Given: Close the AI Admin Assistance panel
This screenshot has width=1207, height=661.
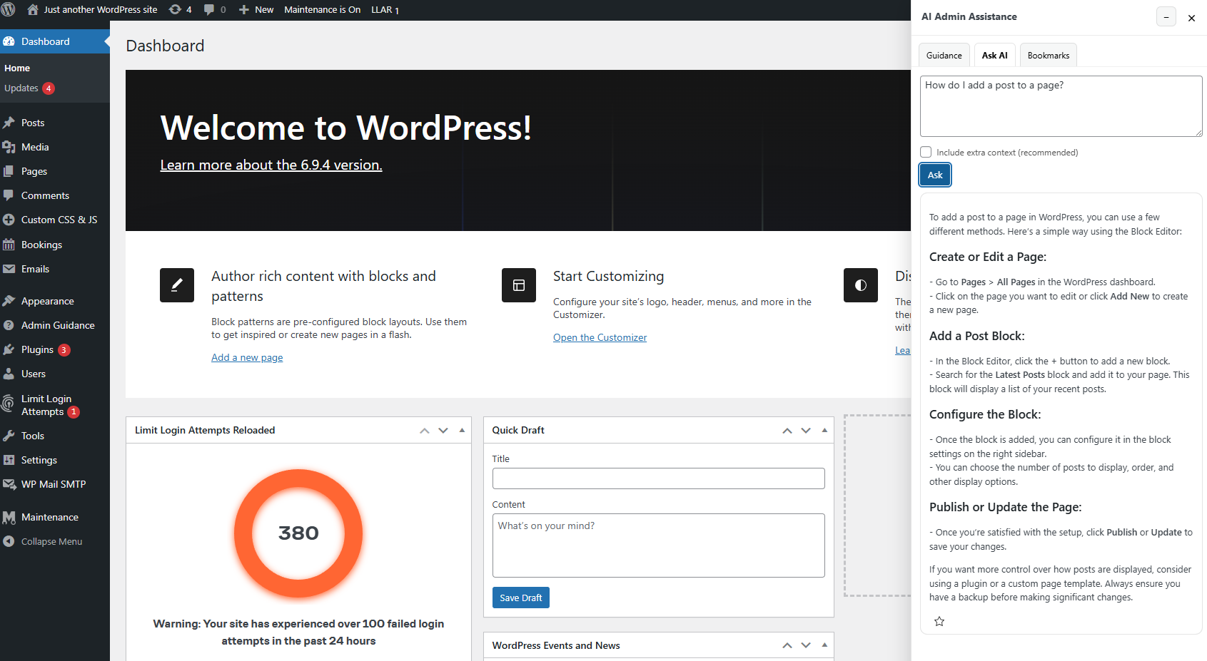Looking at the screenshot, I should 1191,18.
